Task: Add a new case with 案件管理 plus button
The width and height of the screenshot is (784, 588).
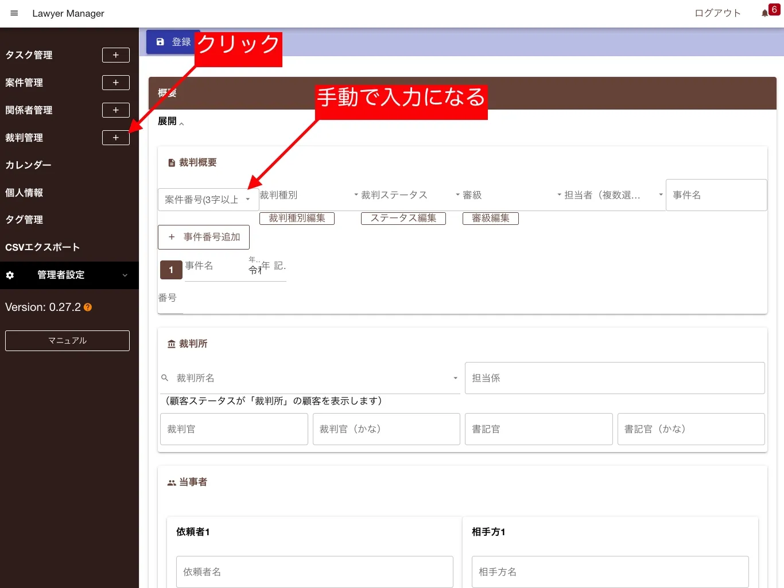Action: (x=116, y=83)
